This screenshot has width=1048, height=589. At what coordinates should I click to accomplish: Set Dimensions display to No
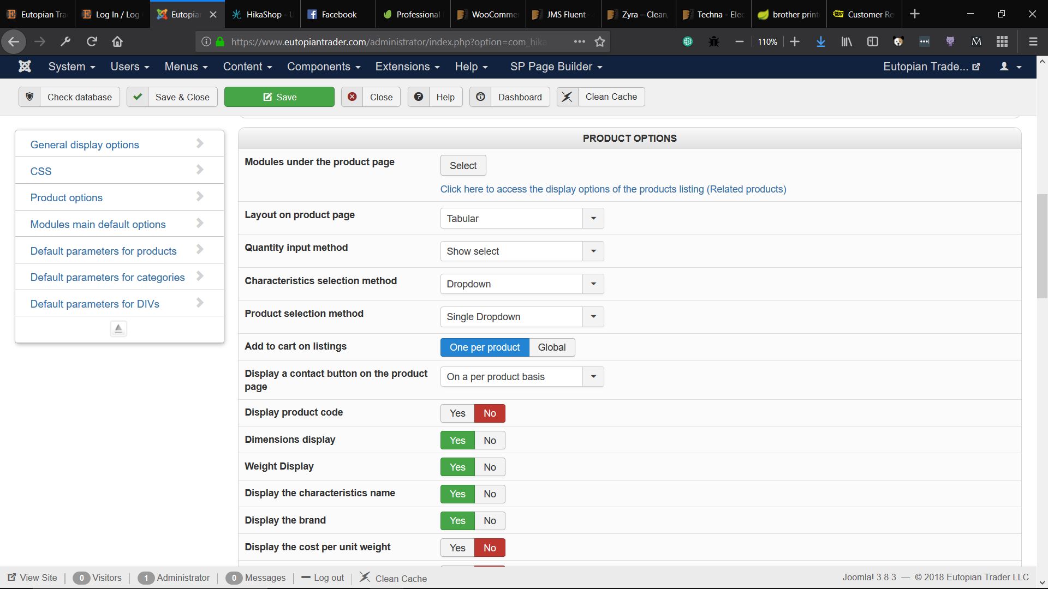[x=490, y=441]
